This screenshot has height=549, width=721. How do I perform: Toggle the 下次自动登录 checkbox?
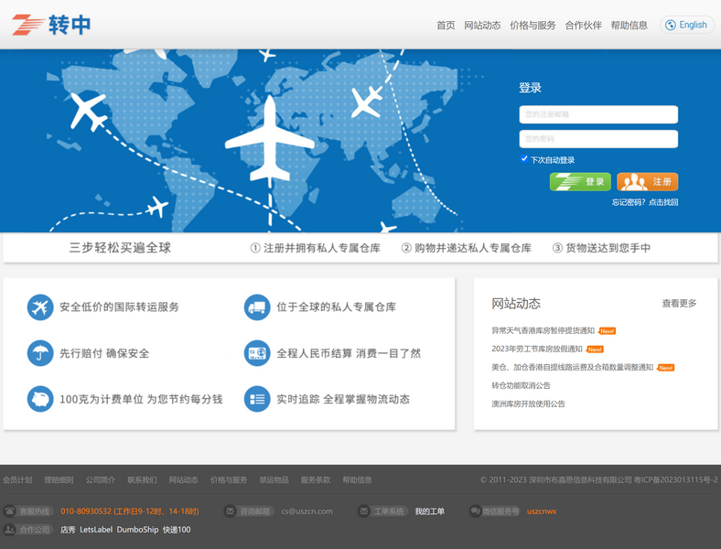click(x=524, y=159)
